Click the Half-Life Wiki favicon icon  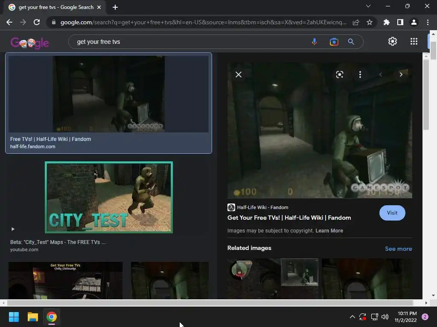tap(231, 207)
